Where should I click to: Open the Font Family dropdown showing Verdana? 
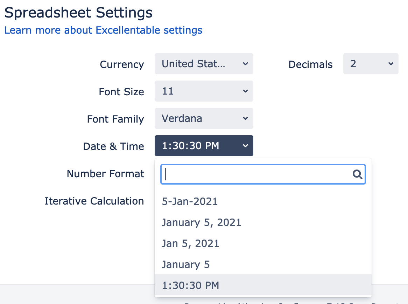(204, 118)
